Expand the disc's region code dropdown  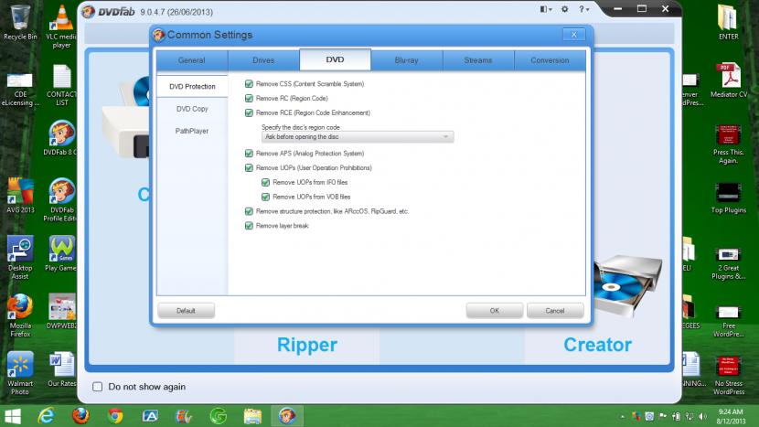[358, 137]
